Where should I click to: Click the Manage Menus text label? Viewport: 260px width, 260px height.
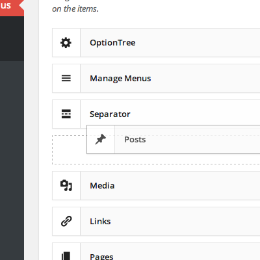click(120, 79)
